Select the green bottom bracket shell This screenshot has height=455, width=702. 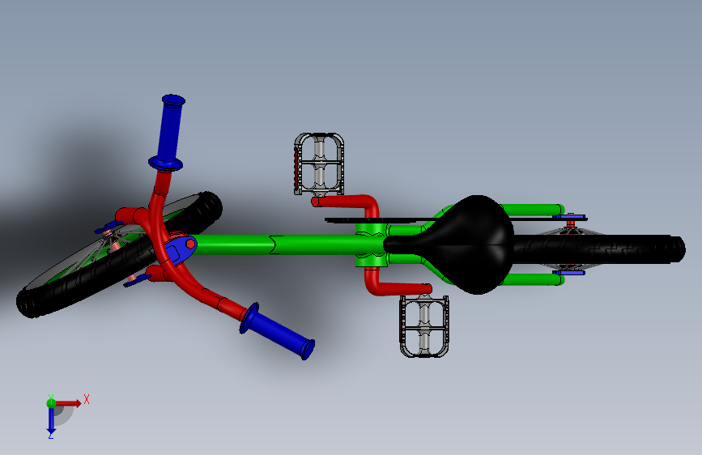[372, 245]
